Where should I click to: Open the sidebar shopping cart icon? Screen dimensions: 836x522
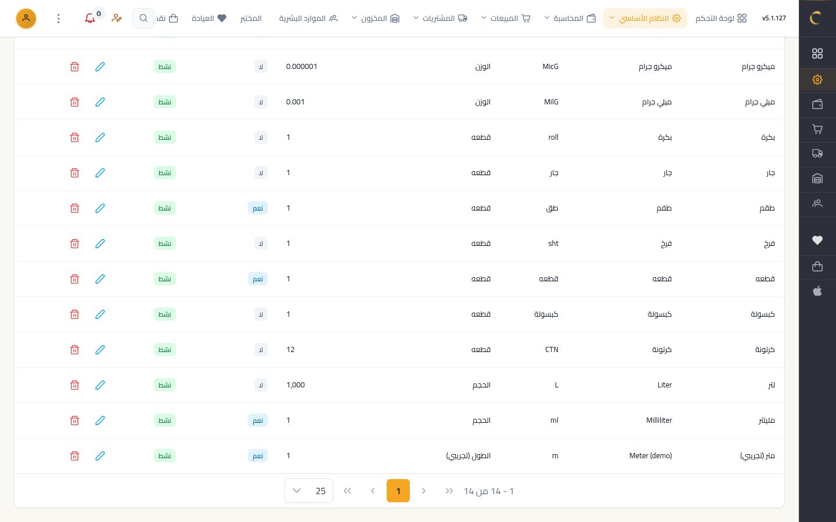(x=817, y=129)
